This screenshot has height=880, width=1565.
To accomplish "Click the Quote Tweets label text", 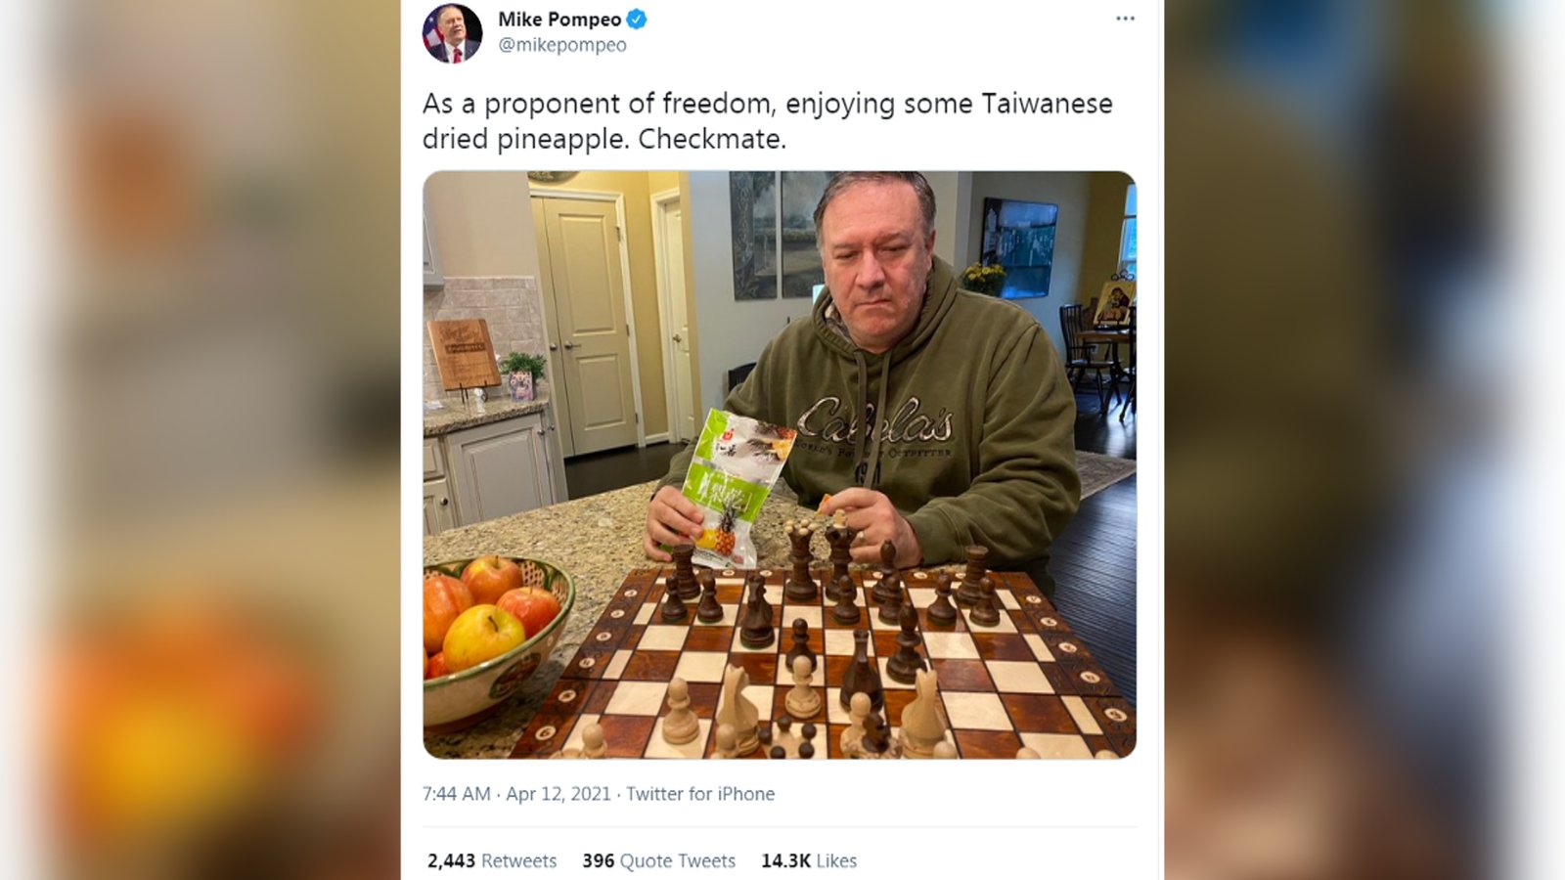I will pos(678,860).
